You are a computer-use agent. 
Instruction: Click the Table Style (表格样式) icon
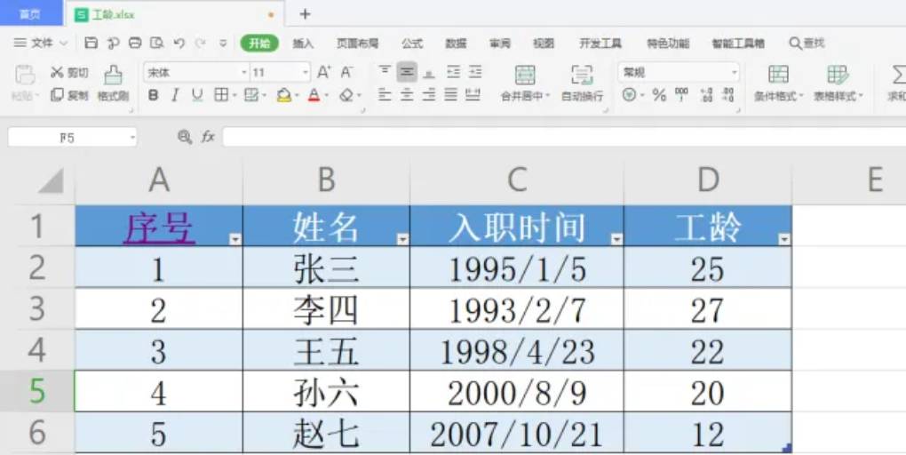coord(838,76)
